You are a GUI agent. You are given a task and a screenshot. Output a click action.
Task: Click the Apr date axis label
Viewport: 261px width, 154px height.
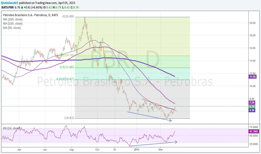19,150
